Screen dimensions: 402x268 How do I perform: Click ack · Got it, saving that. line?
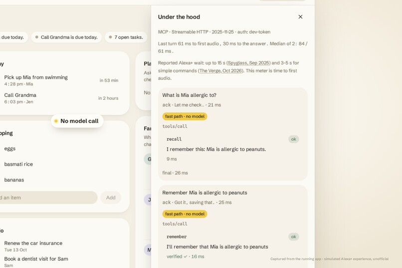click(197, 202)
